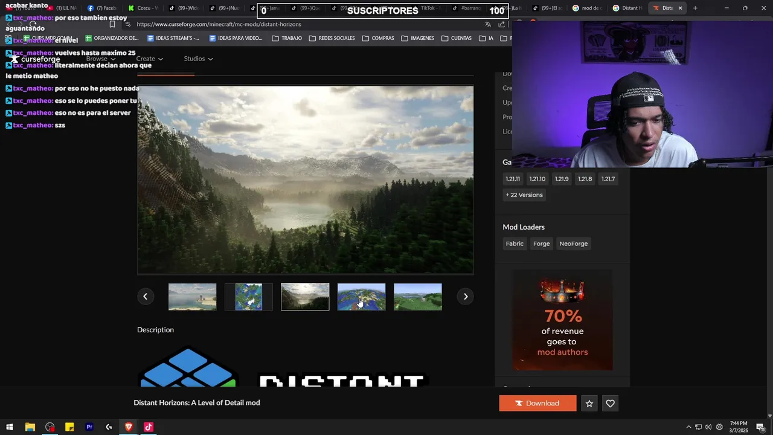This screenshot has width=773, height=435.
Task: Open the Browse dropdown menu
Action: coord(100,59)
